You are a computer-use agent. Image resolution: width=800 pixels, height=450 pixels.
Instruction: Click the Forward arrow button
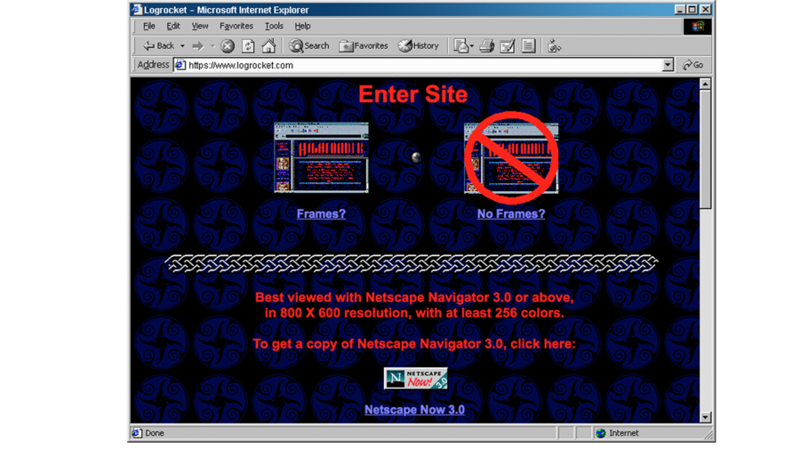point(198,46)
